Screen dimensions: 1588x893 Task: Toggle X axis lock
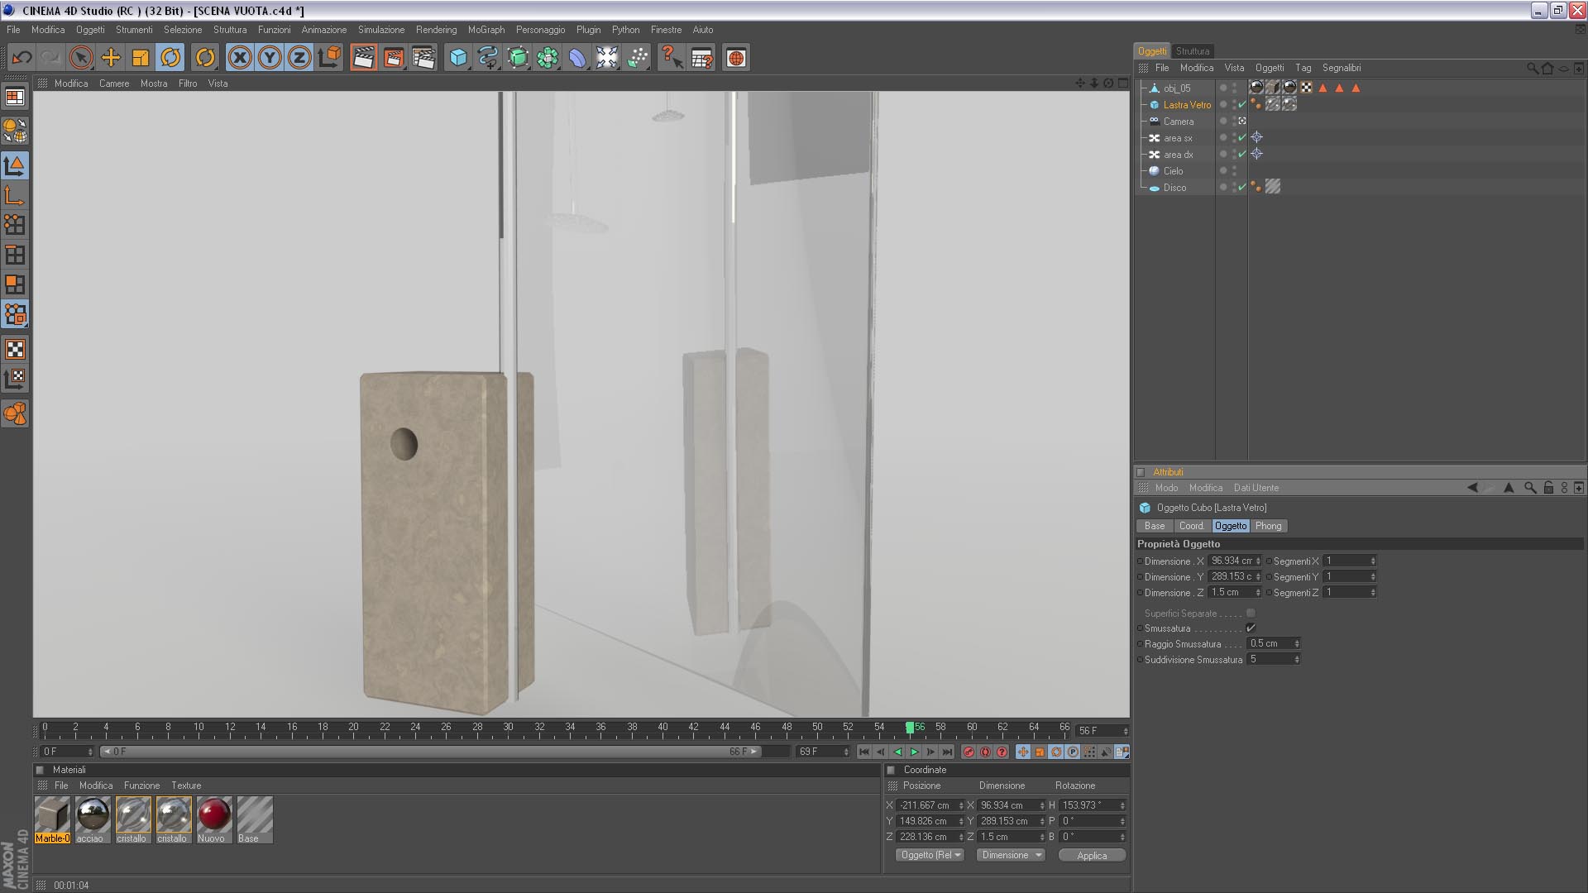tap(240, 58)
